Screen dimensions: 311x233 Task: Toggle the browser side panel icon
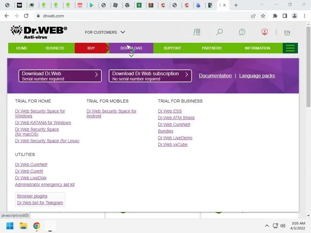pyautogui.click(x=285, y=16)
